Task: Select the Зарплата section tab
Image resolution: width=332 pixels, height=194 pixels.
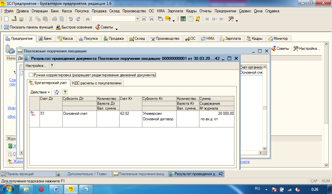Action: (230, 38)
